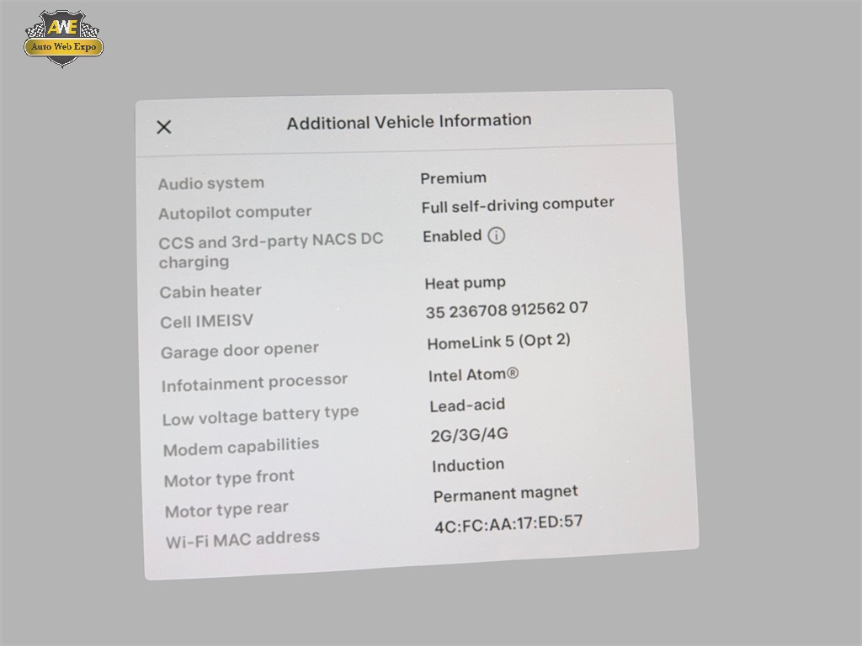Select the CCS and 3rd-party NACS DC charging label
The width and height of the screenshot is (862, 646).
(x=270, y=251)
